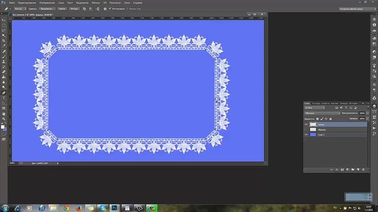Toggle lock position icon
378x212 pixels.
tap(326, 119)
